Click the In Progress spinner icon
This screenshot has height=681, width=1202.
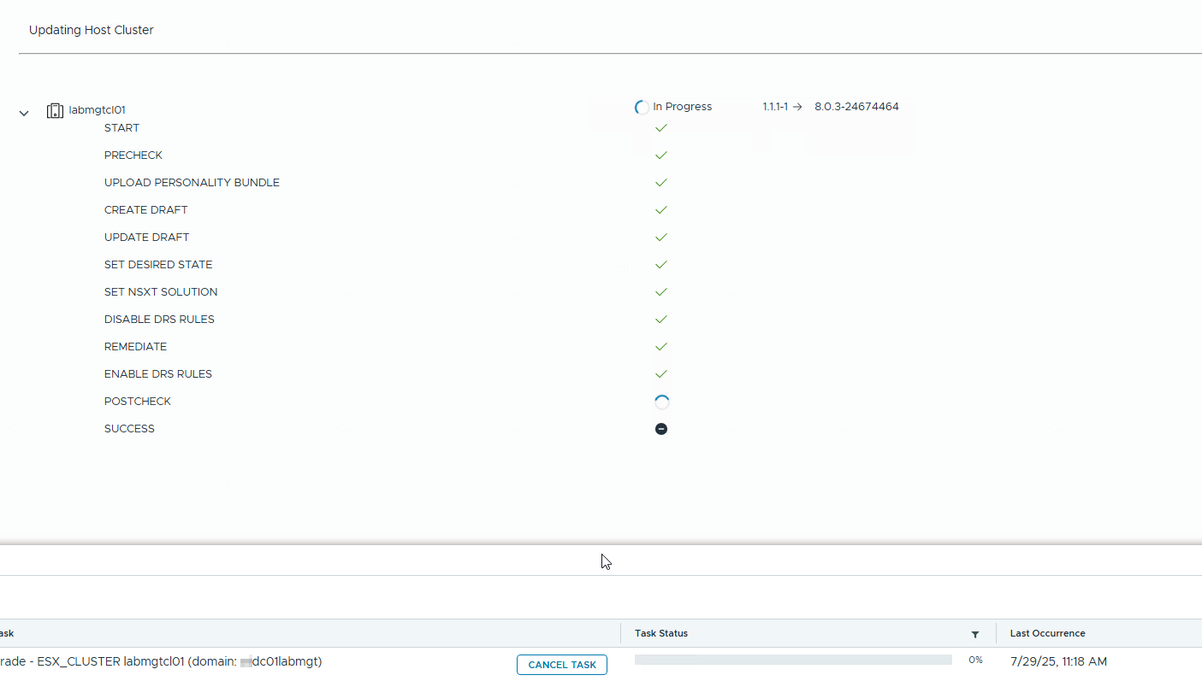(642, 106)
